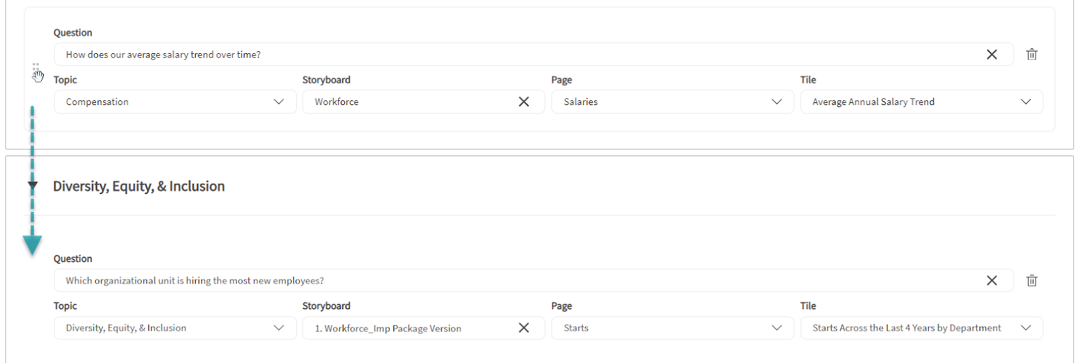The height and width of the screenshot is (363, 1080).
Task: Expand the Average Annual Salary Trend tile dropdown
Action: tap(1025, 102)
